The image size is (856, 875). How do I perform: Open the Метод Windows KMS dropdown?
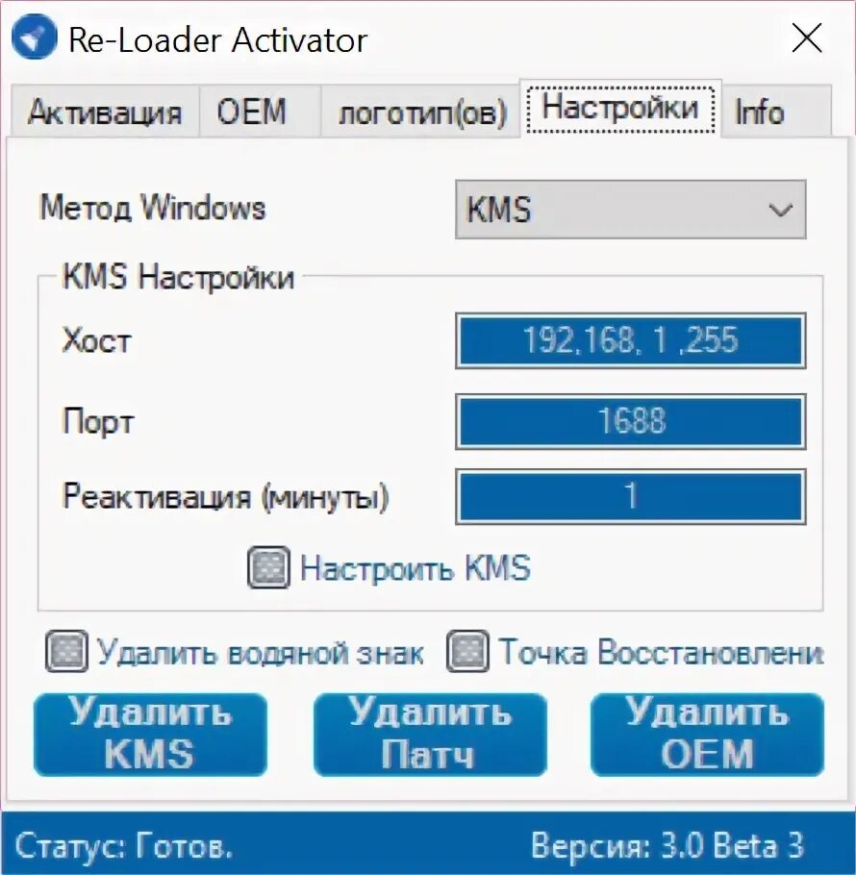[631, 210]
